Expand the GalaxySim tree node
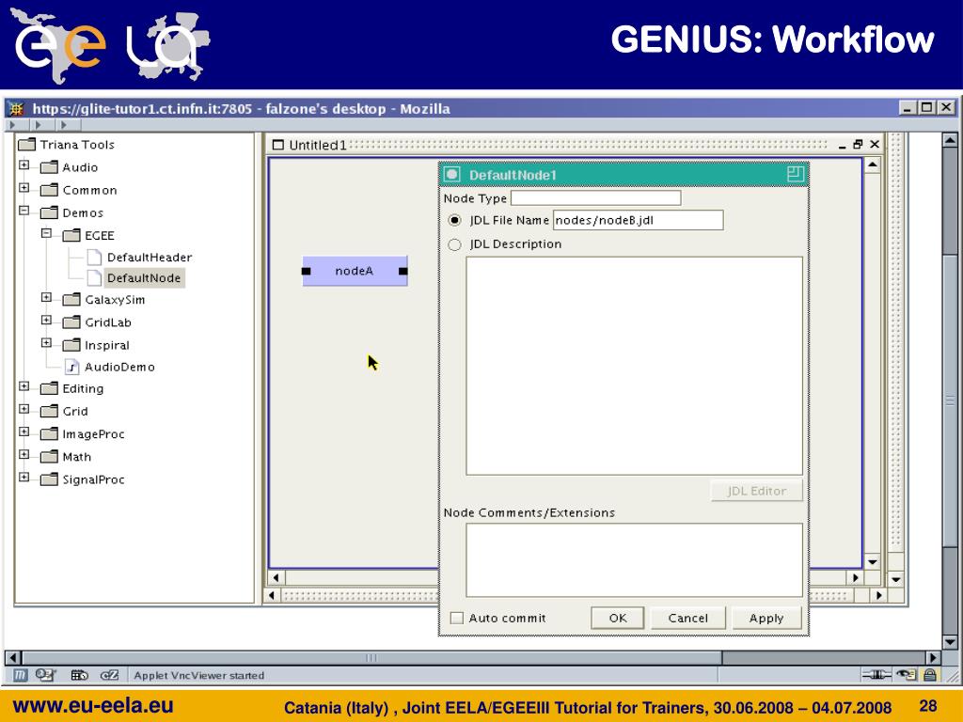Viewport: 963px width, 722px height. tap(46, 297)
